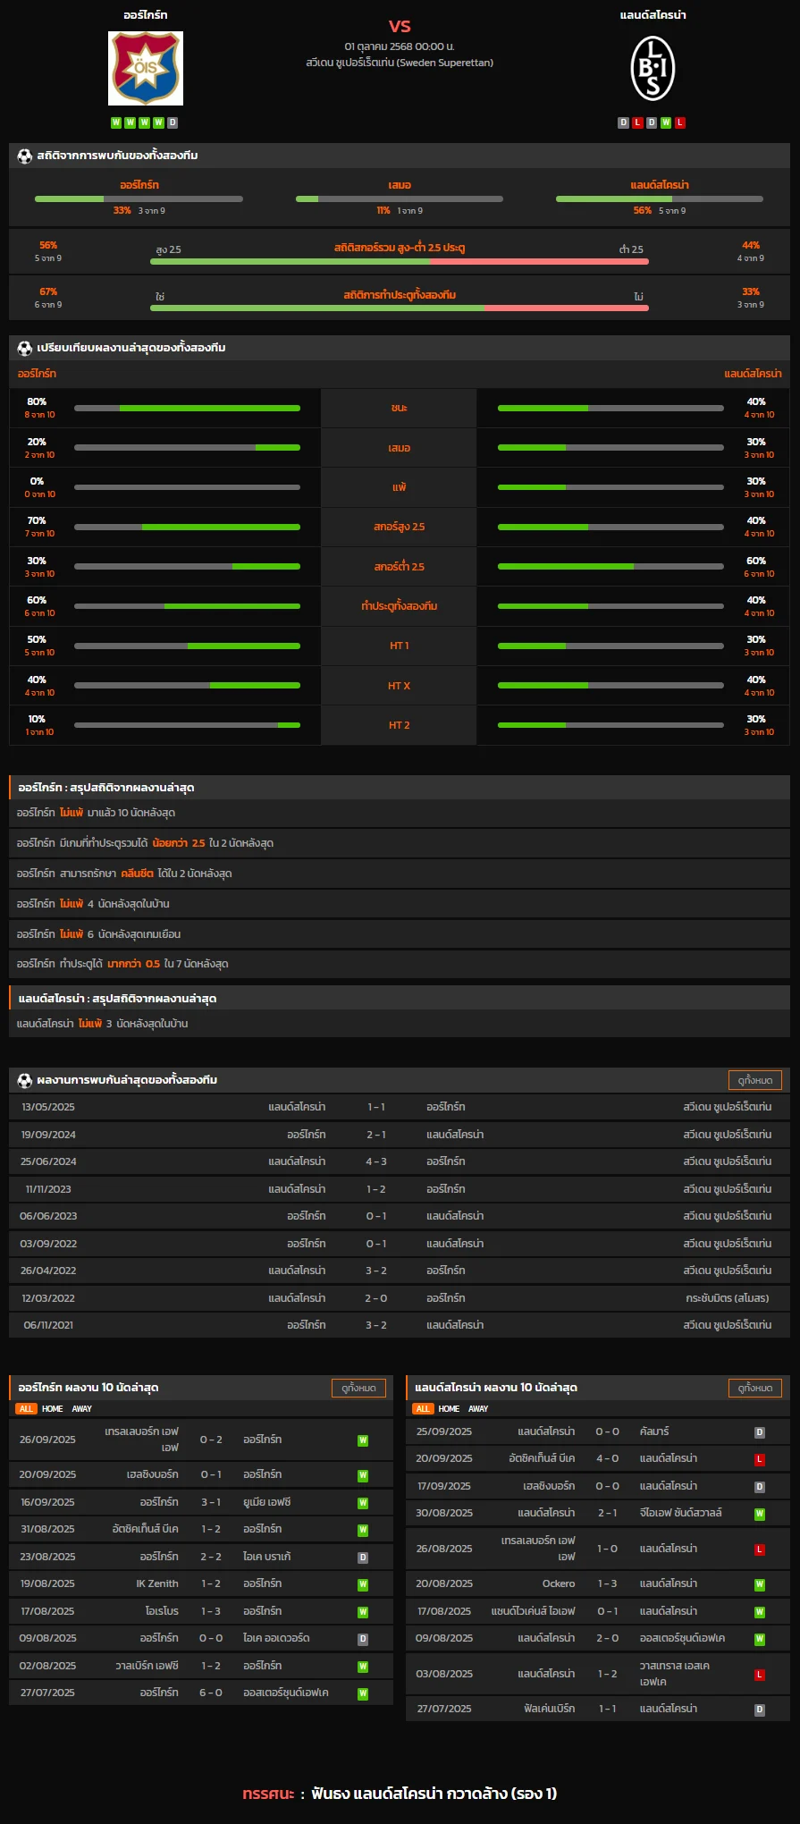800x1824 pixels.
Task: Switch to HOME tab under แลนด์สโครน่า results
Action: click(x=449, y=1409)
